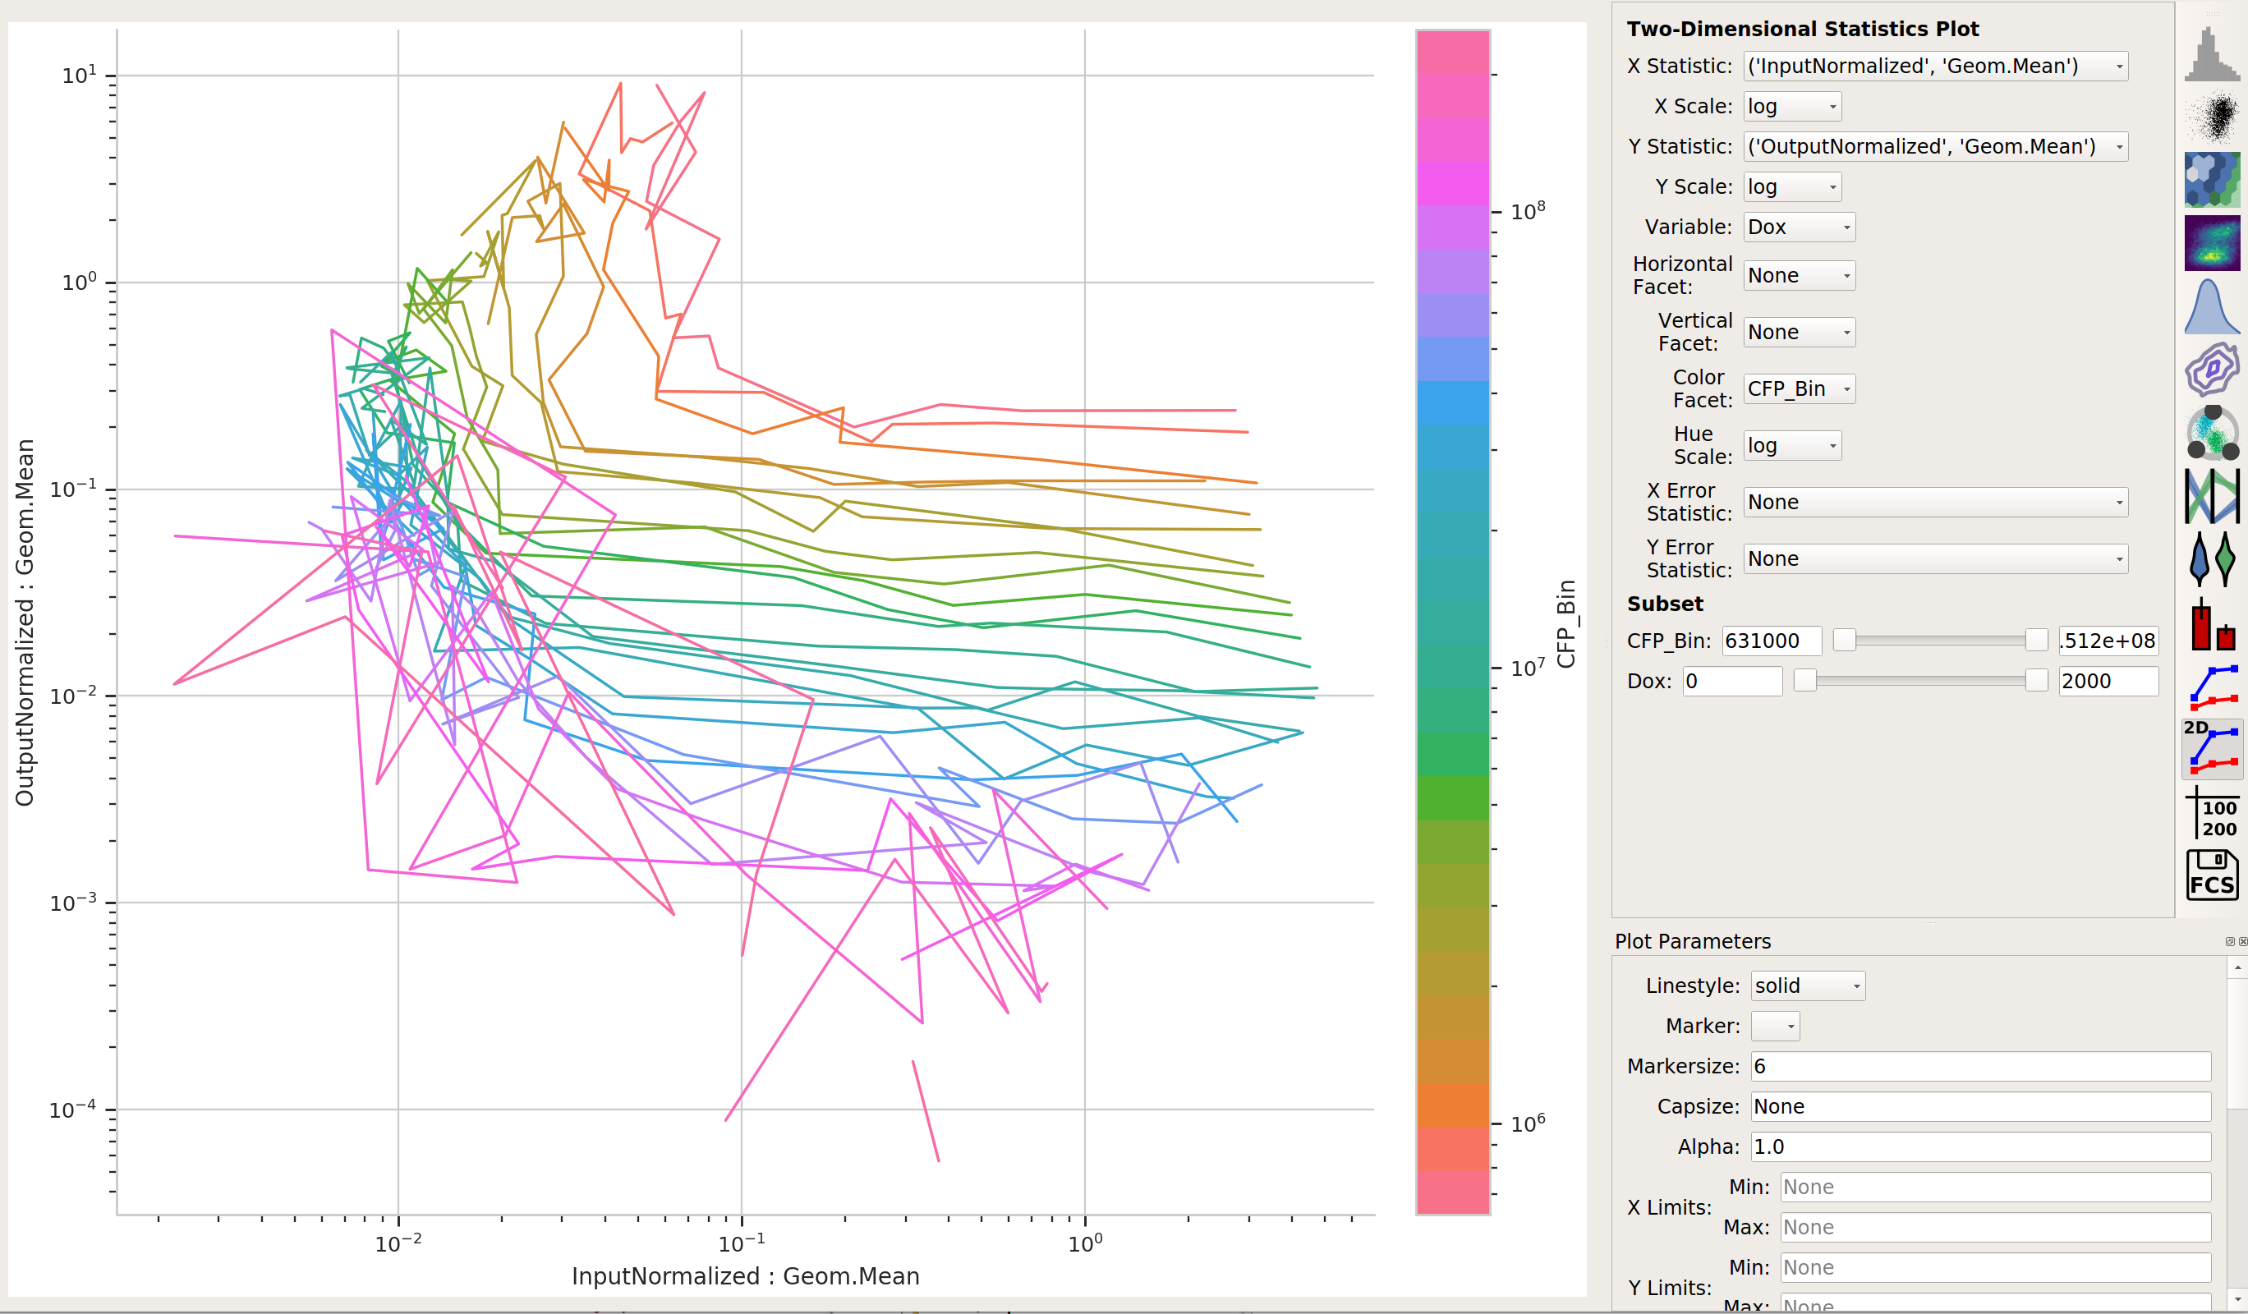Image resolution: width=2248 pixels, height=1314 pixels.
Task: Select the bar chart icon
Action: 2211,623
